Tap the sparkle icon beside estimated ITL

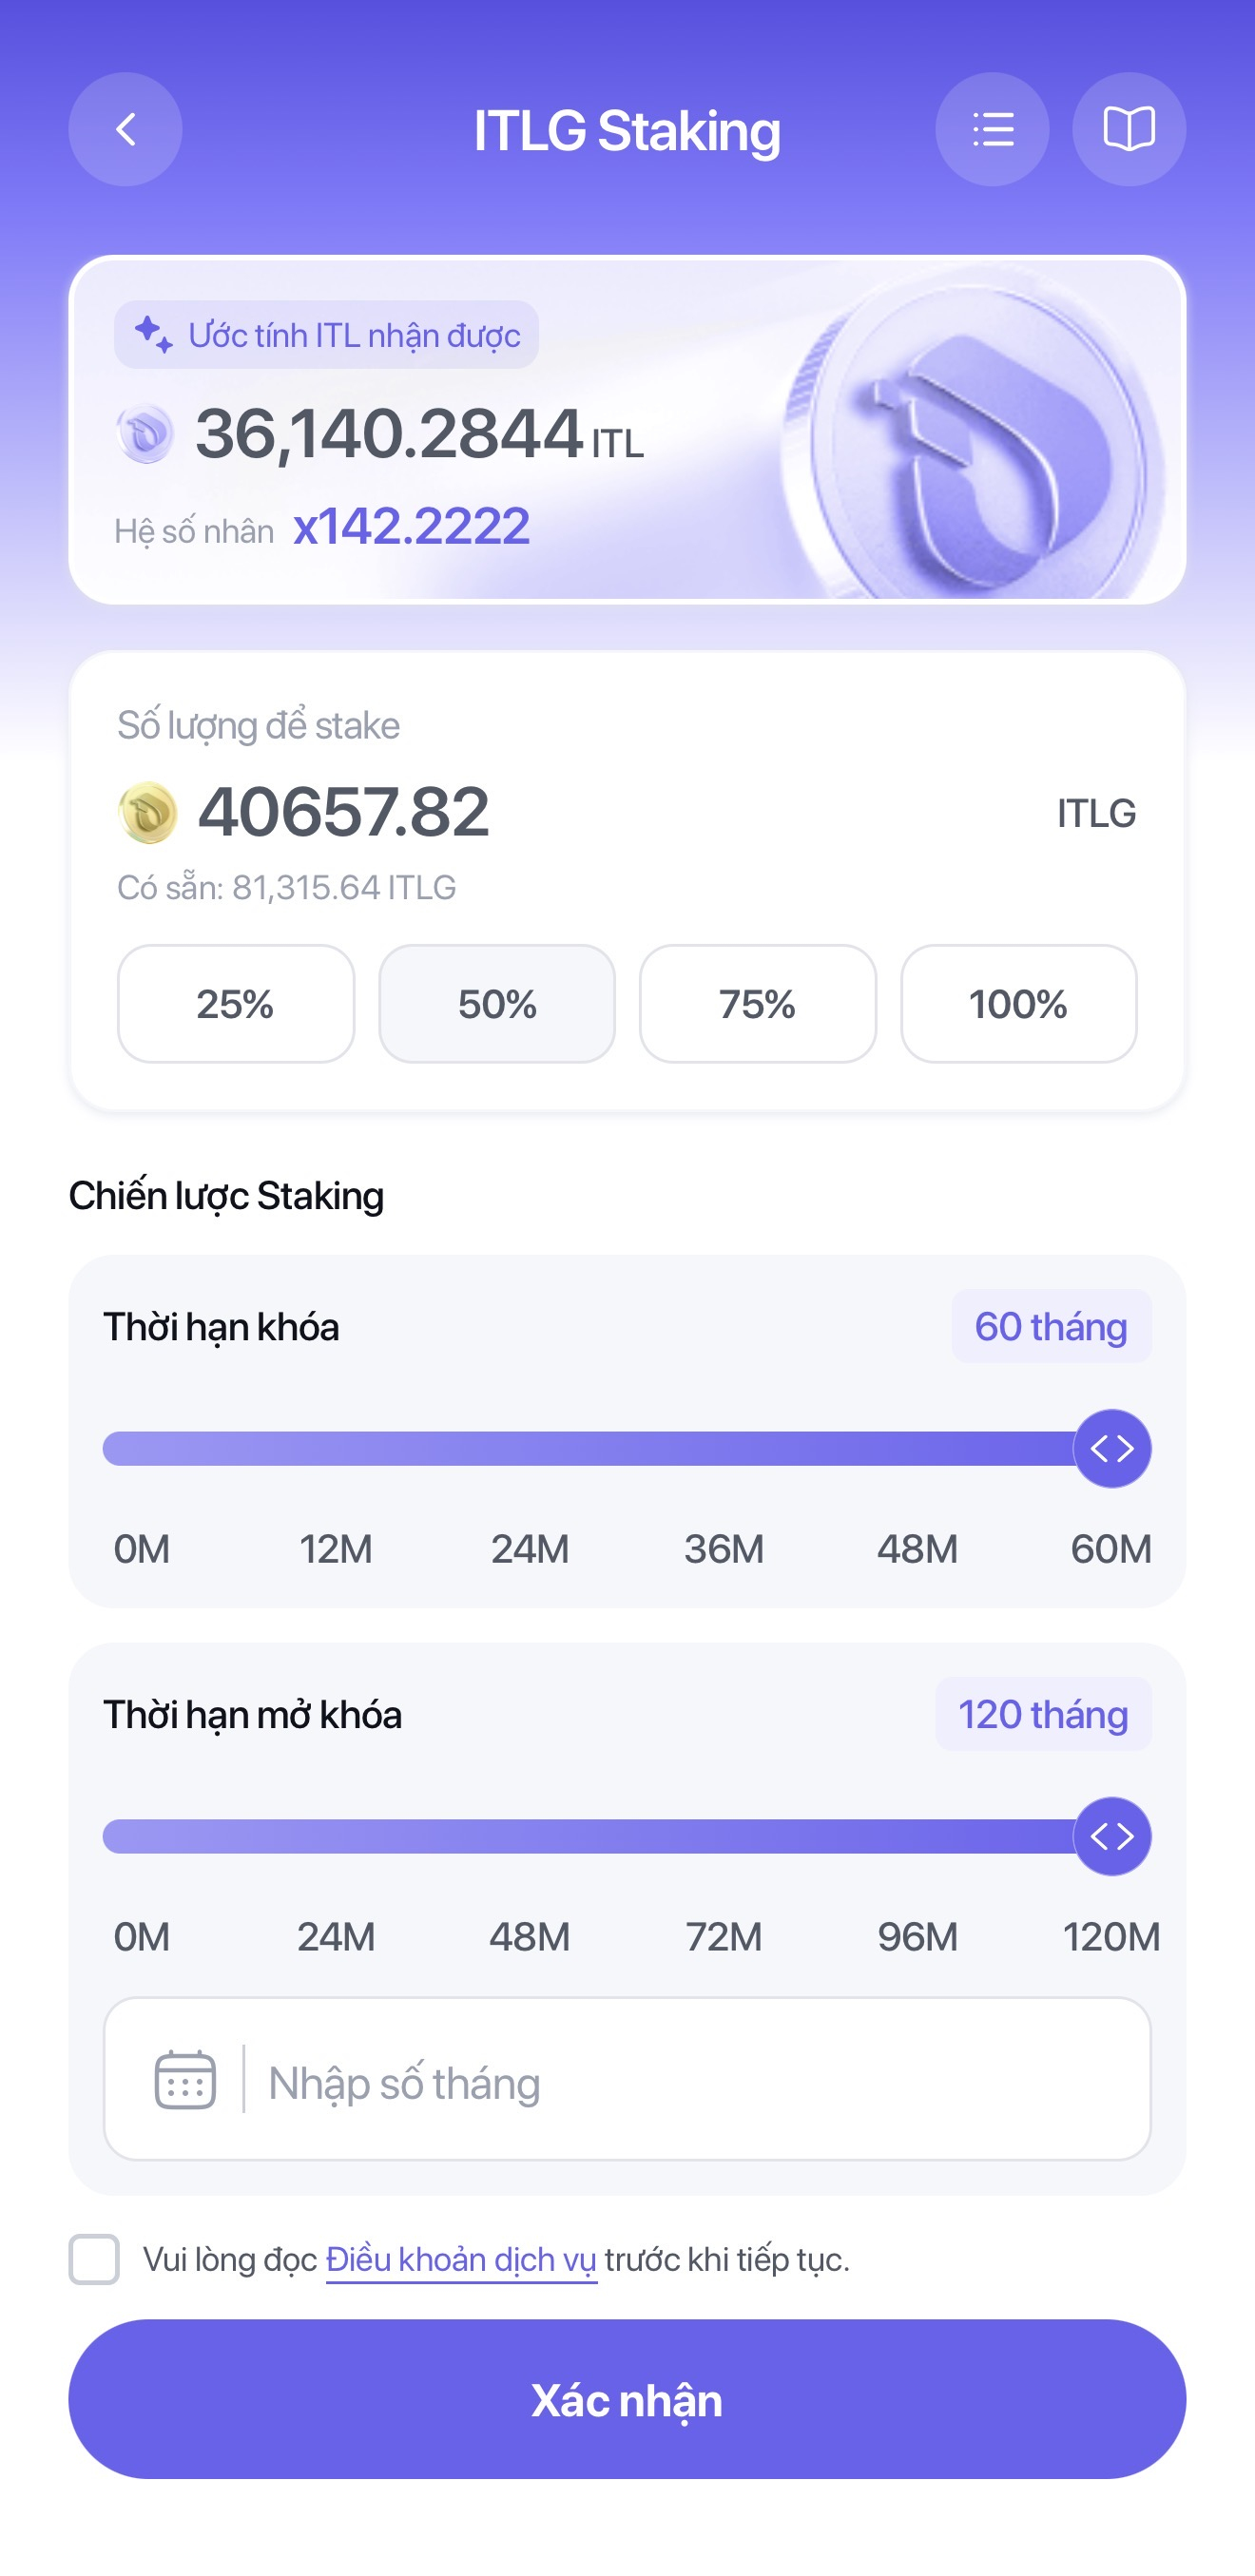(153, 334)
